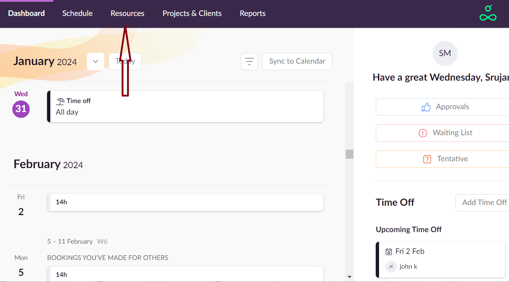Jump to Today in the calendar
This screenshot has height=282, width=509.
(x=125, y=61)
